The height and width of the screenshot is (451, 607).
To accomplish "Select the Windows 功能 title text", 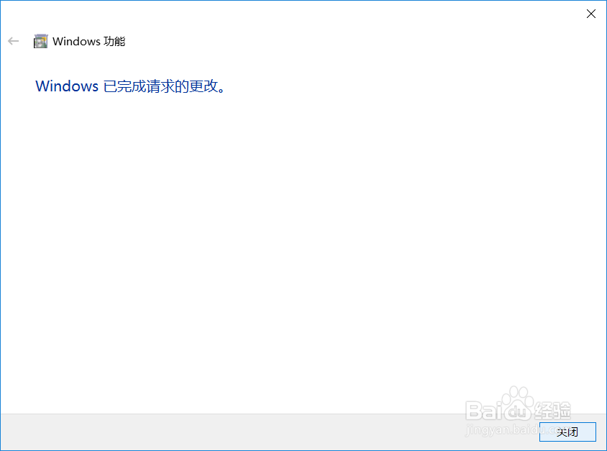I will [88, 42].
